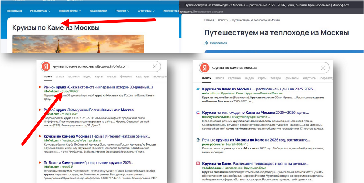The height and width of the screenshot is (183, 364).
Task: Open result «По Волге и Каме - раннее бронирование»
Action: [88, 163]
